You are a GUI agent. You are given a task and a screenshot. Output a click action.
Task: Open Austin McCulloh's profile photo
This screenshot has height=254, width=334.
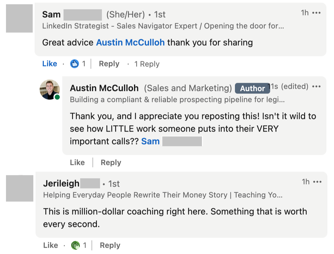50,90
